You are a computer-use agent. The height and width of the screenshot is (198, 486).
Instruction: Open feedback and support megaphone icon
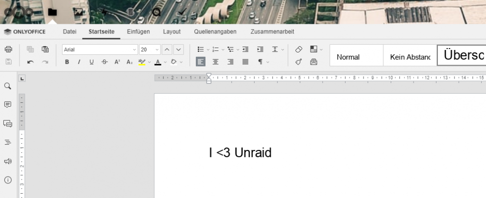pos(8,161)
